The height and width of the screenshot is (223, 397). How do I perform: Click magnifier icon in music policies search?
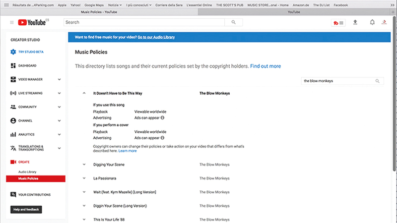[378, 81]
